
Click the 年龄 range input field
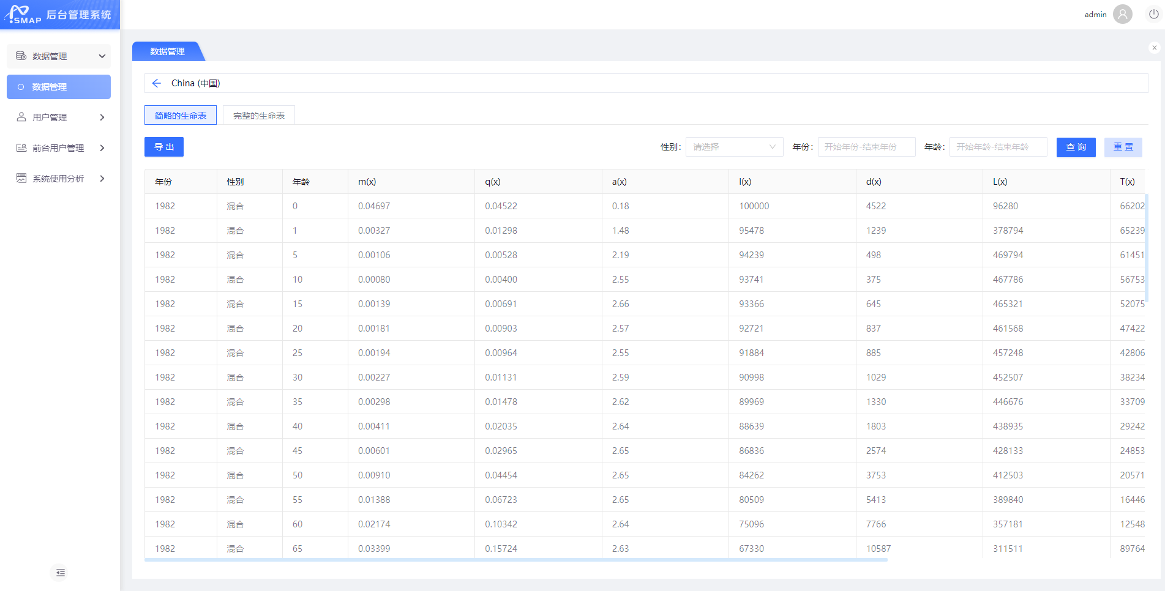998,147
